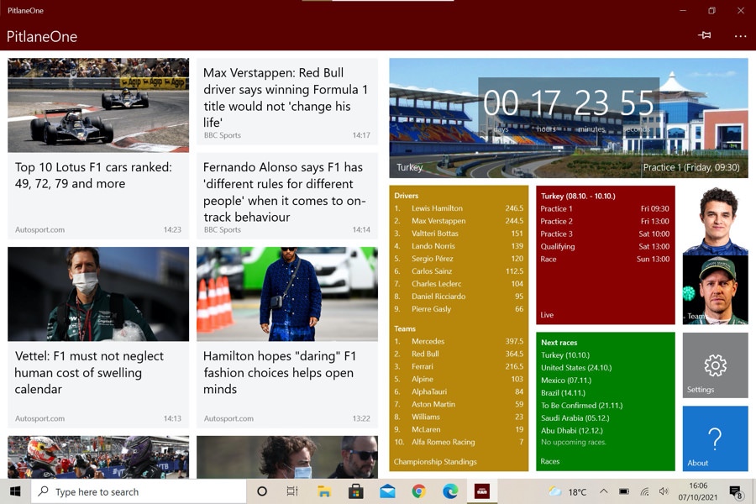Click the Sebastian Vettel Team photo tile
The height and width of the screenshot is (504, 756).
(x=715, y=290)
